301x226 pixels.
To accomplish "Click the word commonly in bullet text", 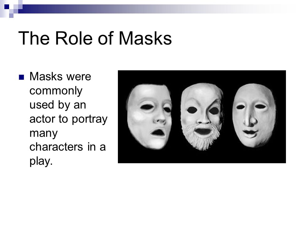I will 56,91.
